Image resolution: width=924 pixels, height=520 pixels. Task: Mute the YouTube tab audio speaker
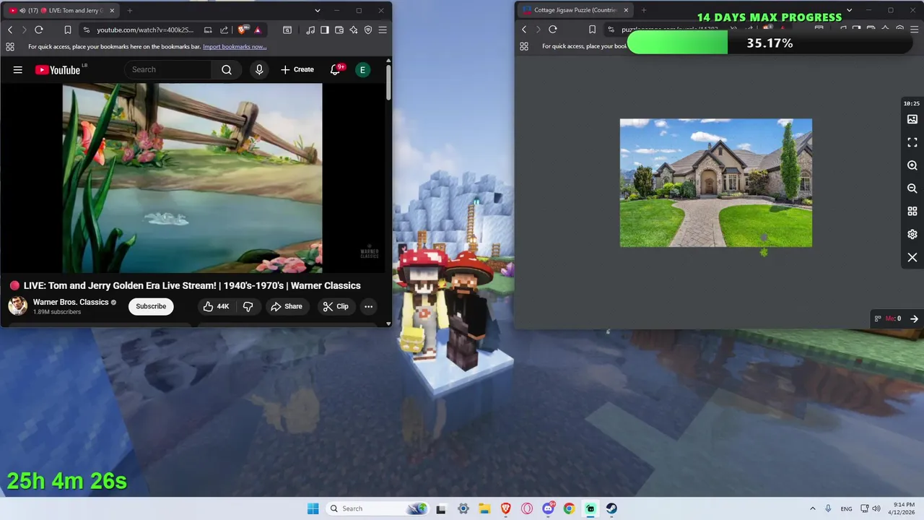[22, 10]
